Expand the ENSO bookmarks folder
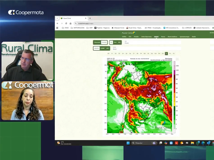 65,28
